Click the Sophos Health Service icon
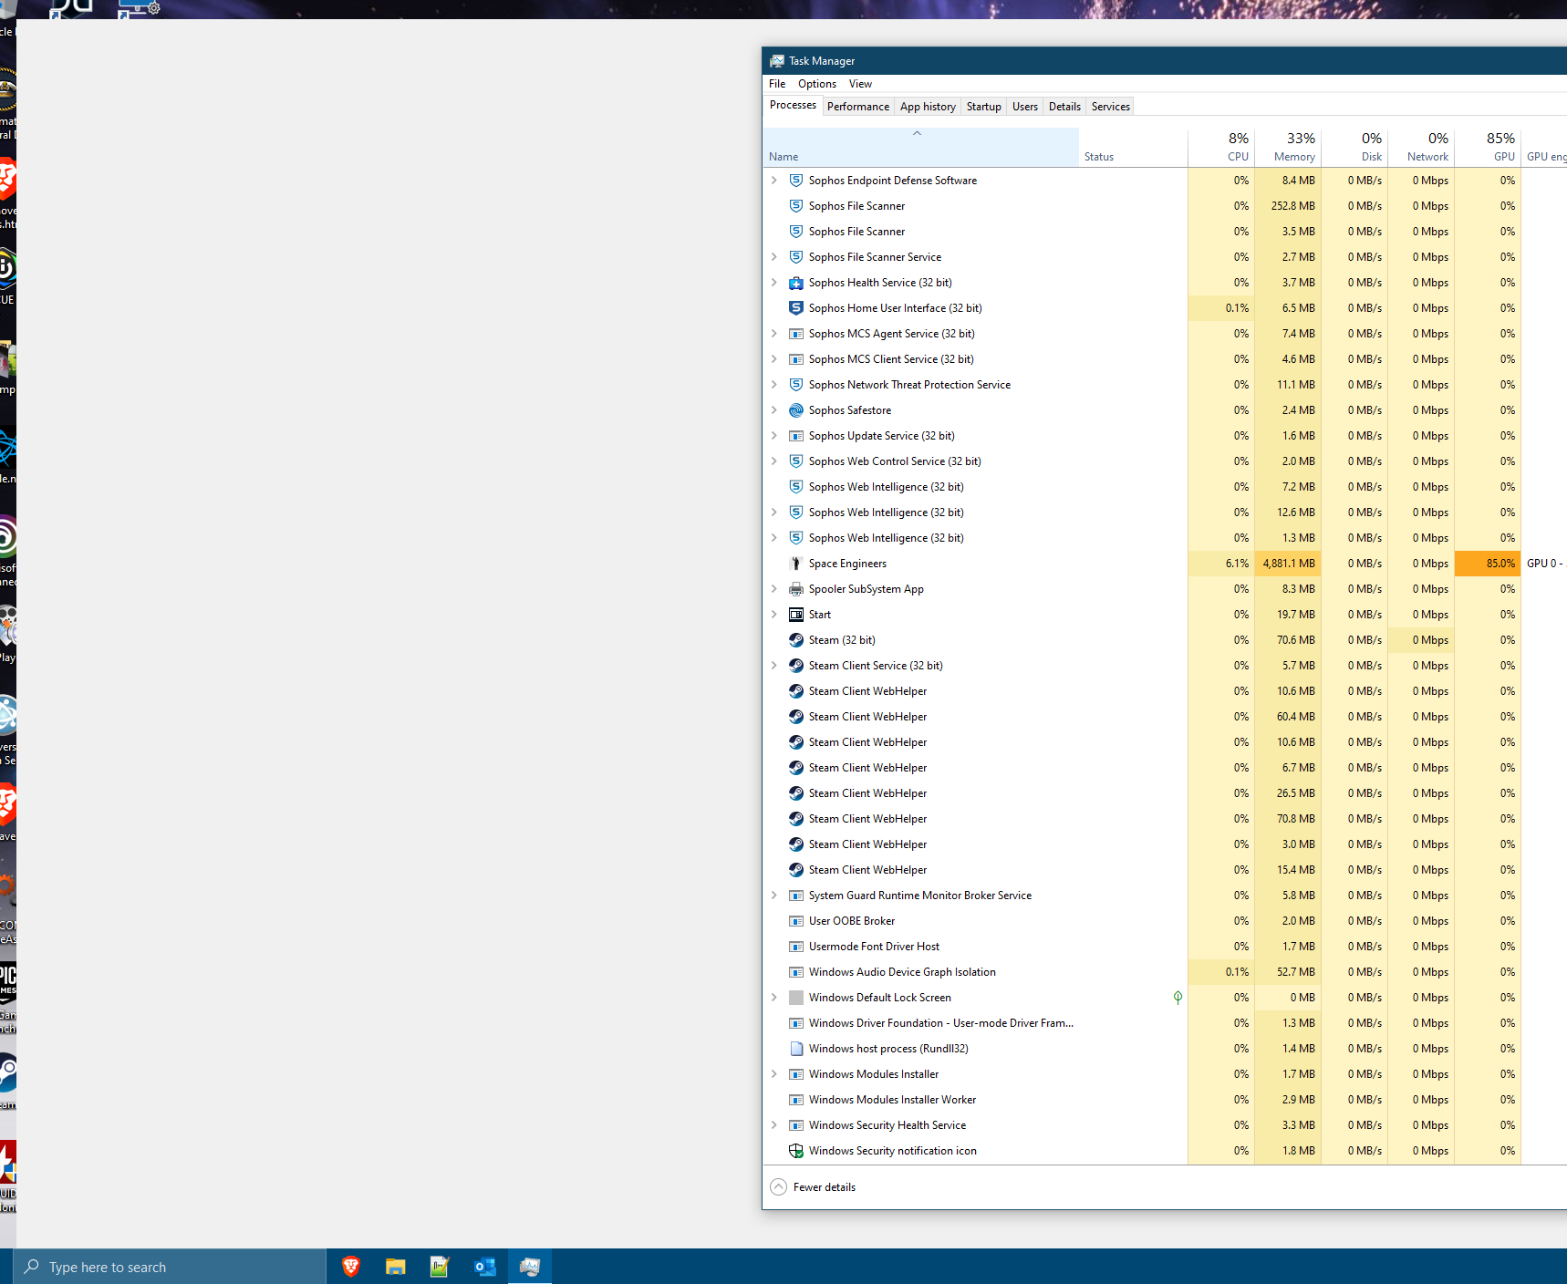 [x=795, y=283]
